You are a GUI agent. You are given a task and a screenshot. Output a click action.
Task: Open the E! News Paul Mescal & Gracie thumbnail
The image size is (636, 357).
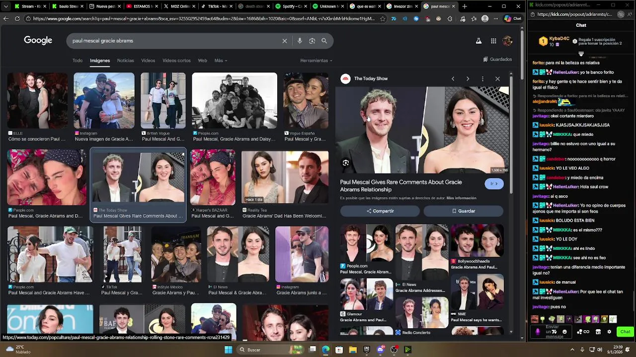coord(238,254)
